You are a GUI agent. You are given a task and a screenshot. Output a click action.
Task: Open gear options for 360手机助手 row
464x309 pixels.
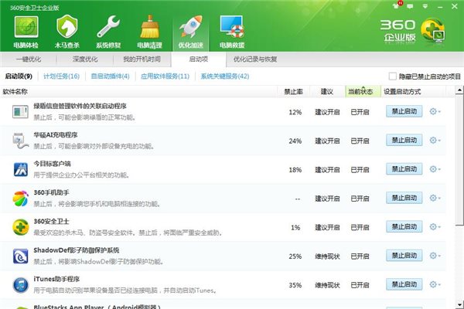coord(435,198)
